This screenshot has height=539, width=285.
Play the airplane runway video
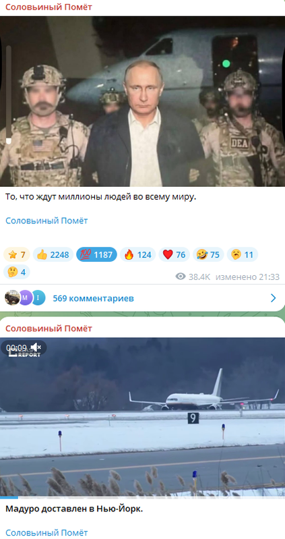pos(143,417)
